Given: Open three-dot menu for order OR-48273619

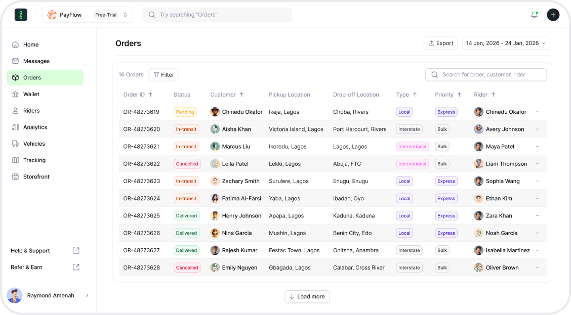Looking at the screenshot, I should coord(537,112).
